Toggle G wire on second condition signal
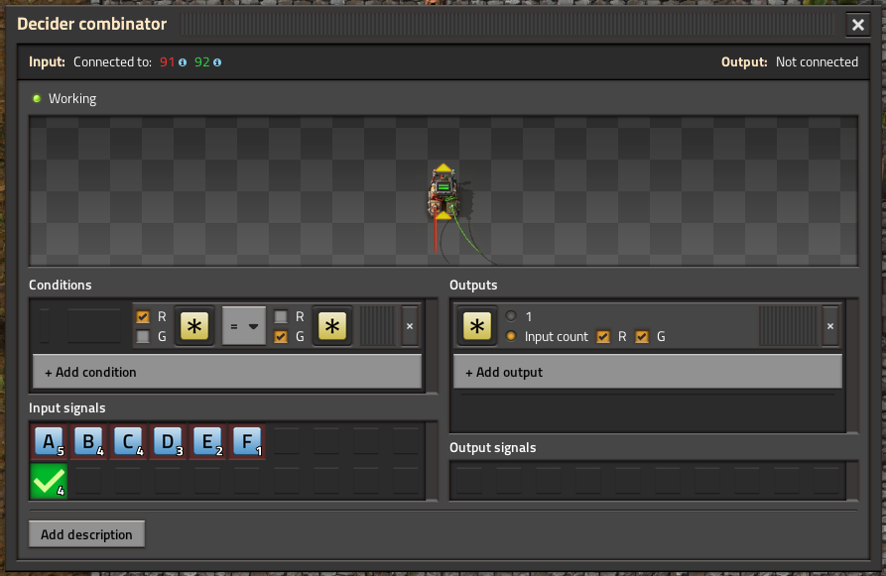Screen dimensions: 886x576 281,336
